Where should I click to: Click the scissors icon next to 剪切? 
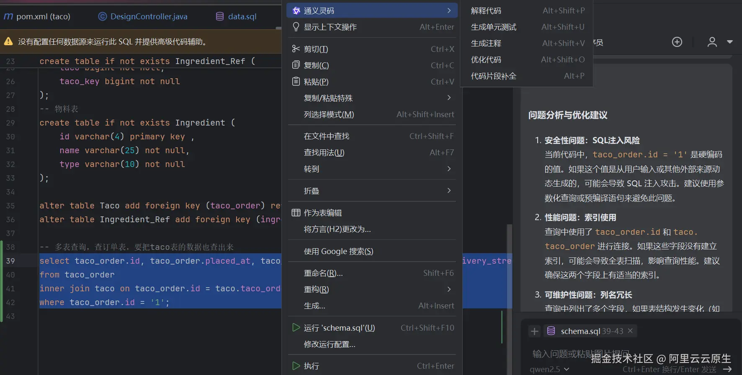click(x=296, y=49)
